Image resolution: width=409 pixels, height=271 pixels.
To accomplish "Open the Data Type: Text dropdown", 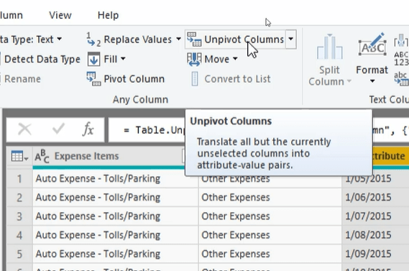I will coord(60,40).
